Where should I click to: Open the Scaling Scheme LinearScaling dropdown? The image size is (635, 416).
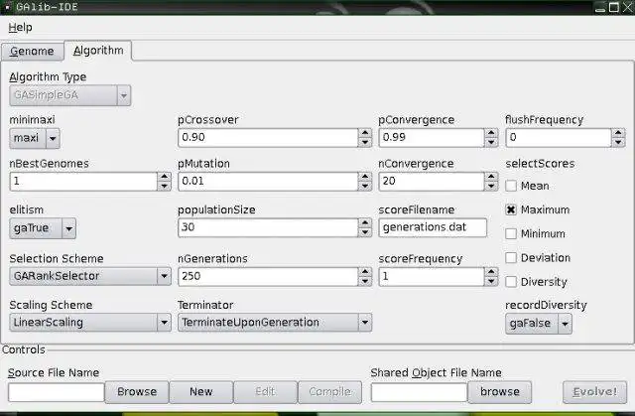click(x=90, y=323)
